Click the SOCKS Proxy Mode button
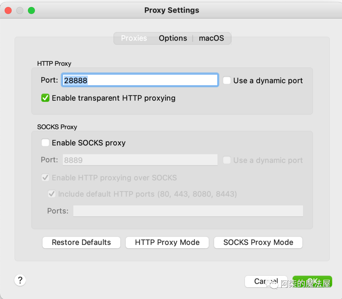Screen dimensions: 342x299 pyautogui.click(x=258, y=243)
